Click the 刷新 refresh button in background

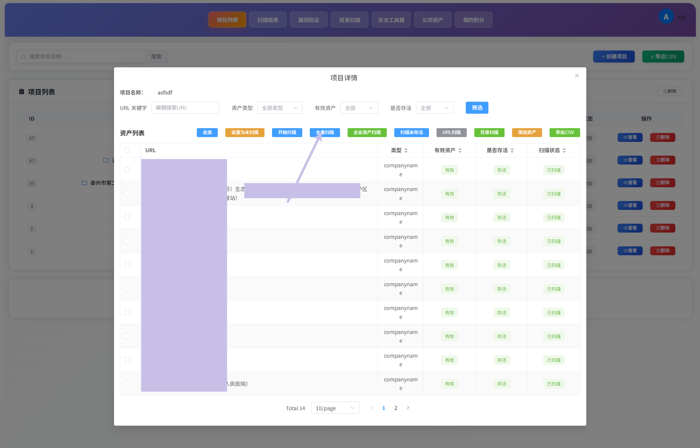[669, 91]
